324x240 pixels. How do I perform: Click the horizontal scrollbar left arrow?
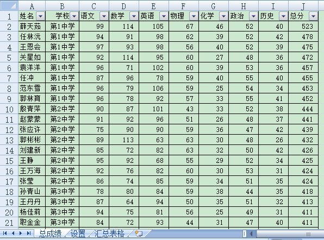[x=252, y=234]
